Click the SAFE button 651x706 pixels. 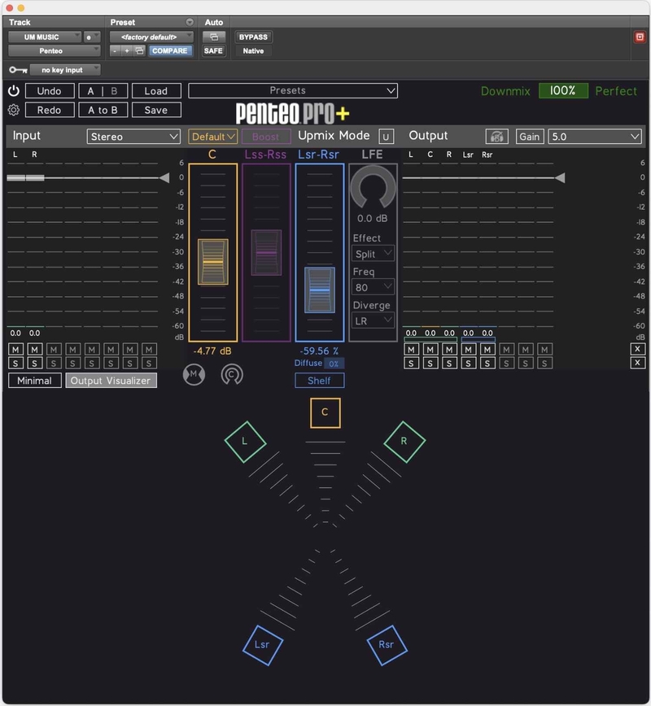pos(213,51)
